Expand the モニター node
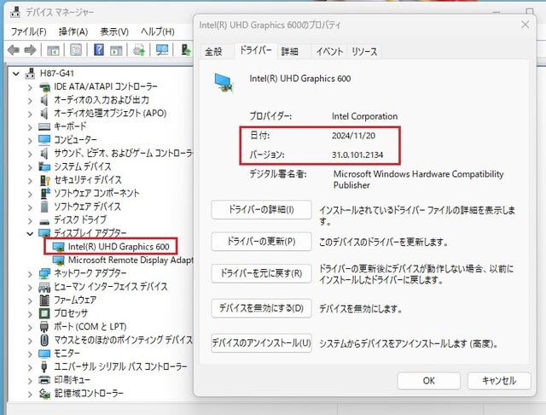The height and width of the screenshot is (415, 546). (x=30, y=354)
